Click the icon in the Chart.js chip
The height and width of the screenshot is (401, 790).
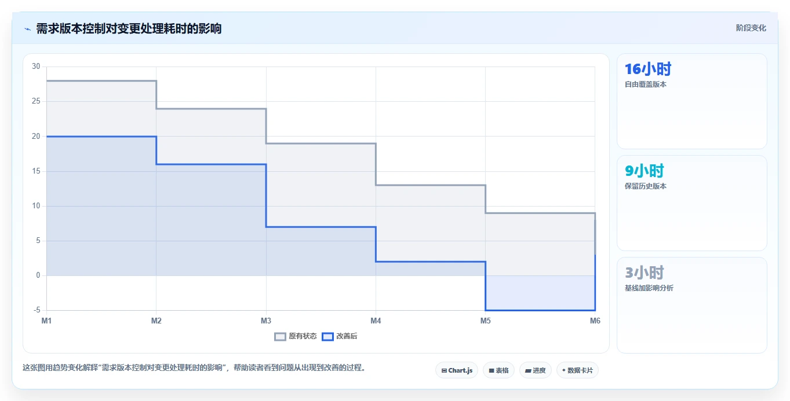[x=444, y=370]
